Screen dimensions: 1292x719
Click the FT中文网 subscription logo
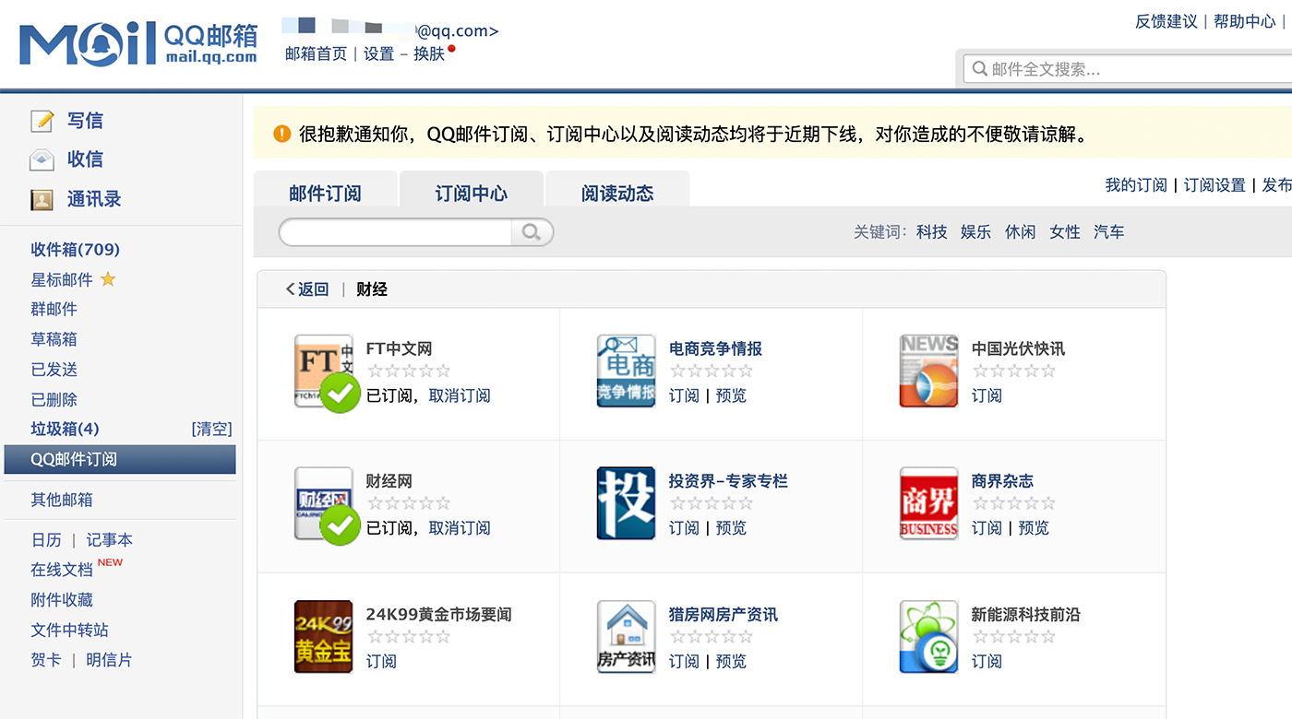pyautogui.click(x=323, y=371)
